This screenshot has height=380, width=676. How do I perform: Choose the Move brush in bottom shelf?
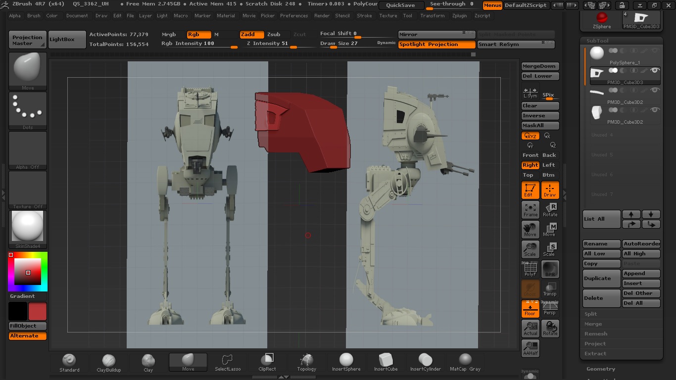click(x=188, y=362)
